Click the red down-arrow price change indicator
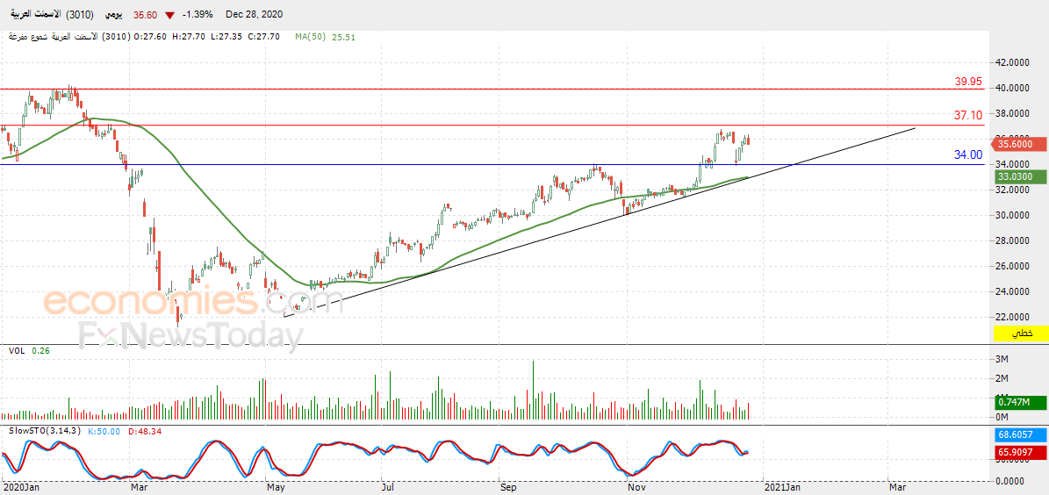Viewport: 1049px width, 495px height. [170, 15]
